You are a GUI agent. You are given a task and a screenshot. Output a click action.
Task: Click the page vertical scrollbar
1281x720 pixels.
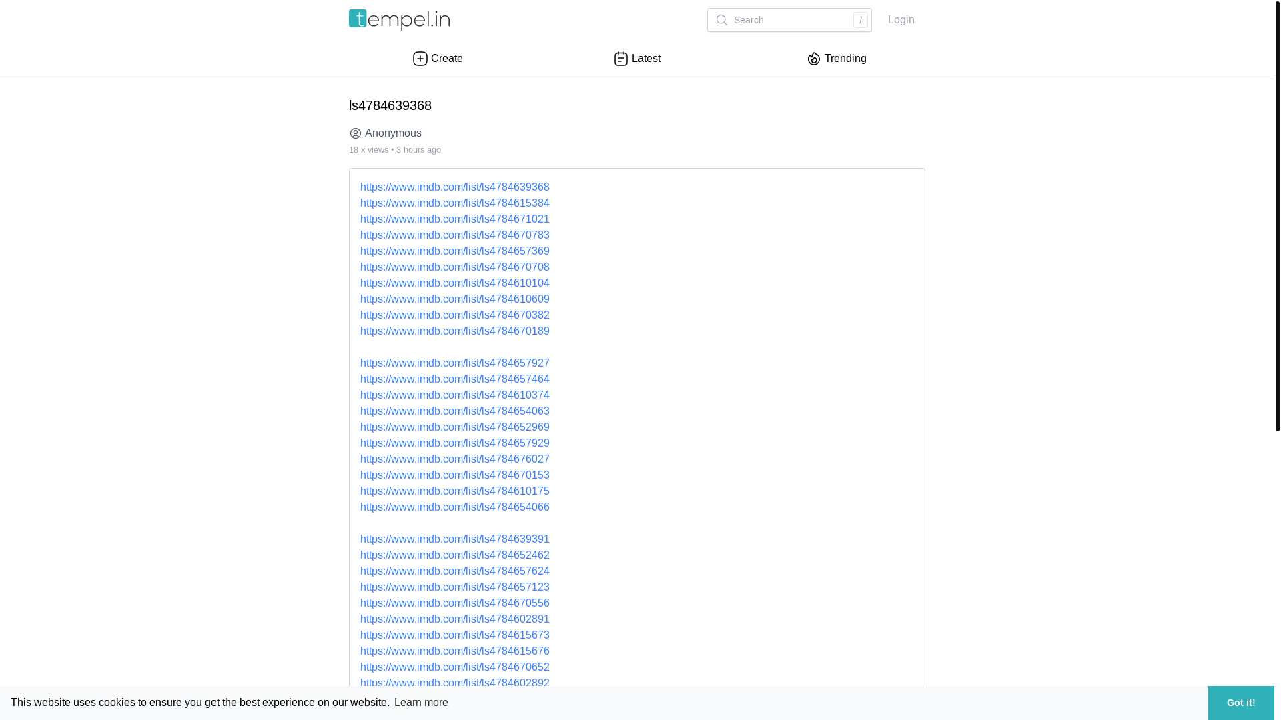click(1278, 215)
